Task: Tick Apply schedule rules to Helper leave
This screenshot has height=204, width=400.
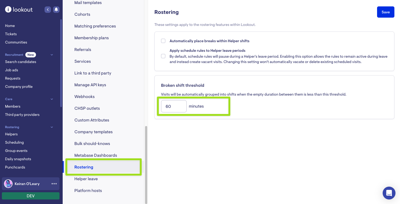Action: (x=163, y=56)
